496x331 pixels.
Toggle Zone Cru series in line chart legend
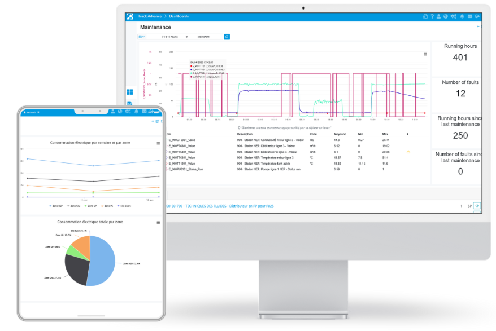pos(73,206)
